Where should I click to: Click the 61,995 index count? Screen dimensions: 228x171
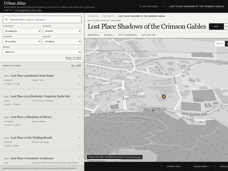[76, 66]
